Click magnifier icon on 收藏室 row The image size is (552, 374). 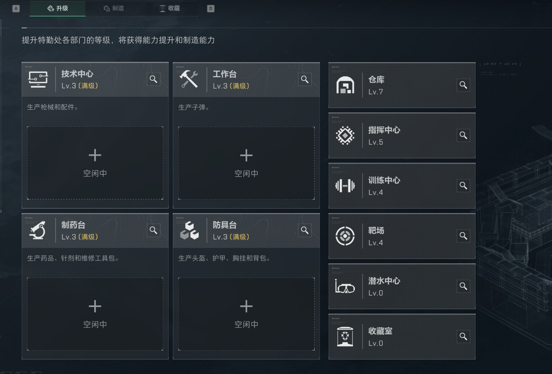463,336
